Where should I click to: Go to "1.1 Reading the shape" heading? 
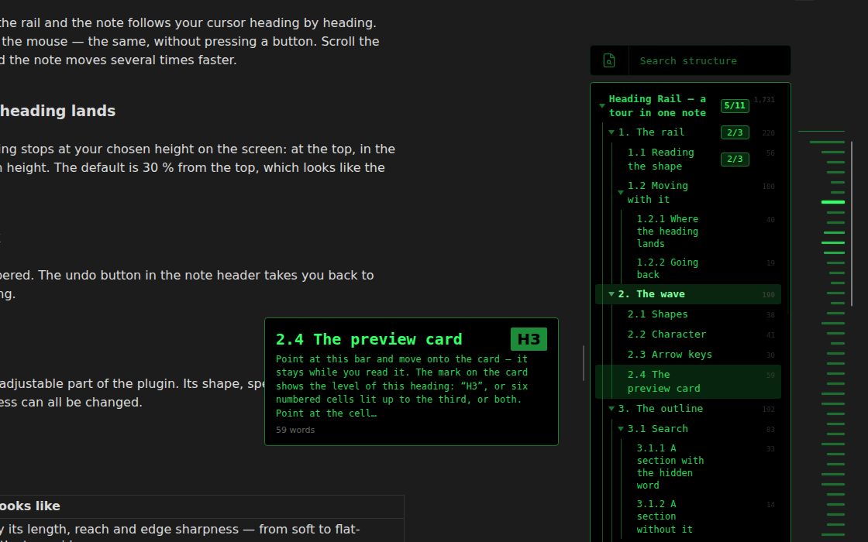click(660, 160)
